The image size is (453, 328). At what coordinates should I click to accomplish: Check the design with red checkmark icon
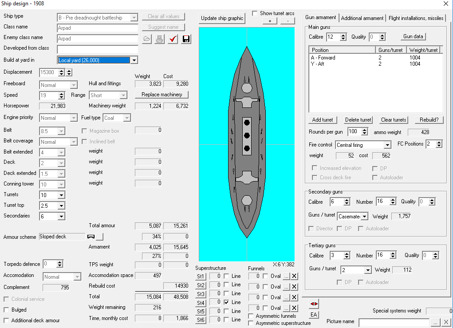point(173,39)
